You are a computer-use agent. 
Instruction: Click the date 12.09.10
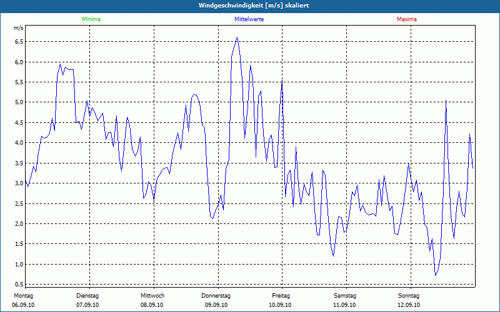(x=409, y=305)
